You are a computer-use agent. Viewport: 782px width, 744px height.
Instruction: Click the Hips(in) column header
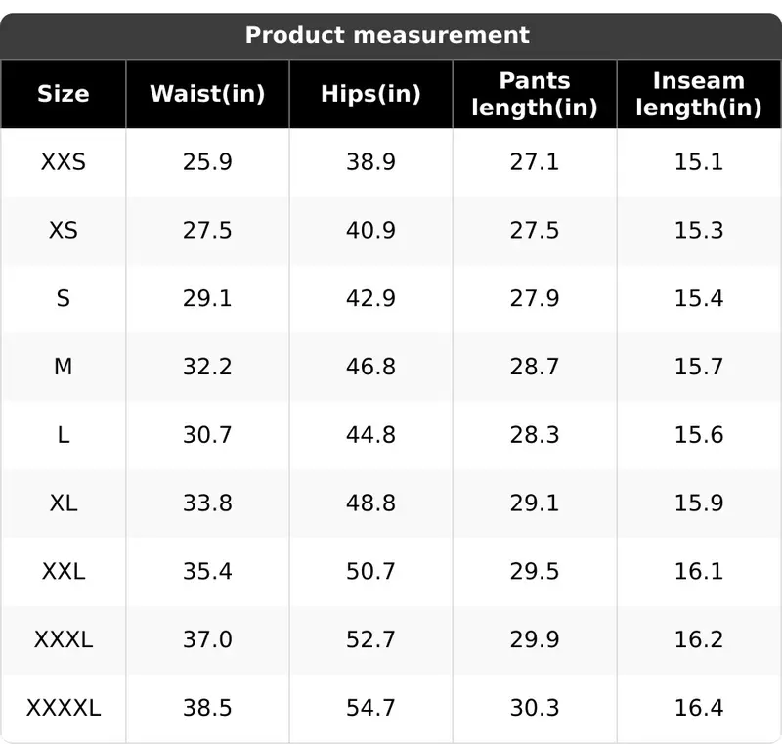371,94
